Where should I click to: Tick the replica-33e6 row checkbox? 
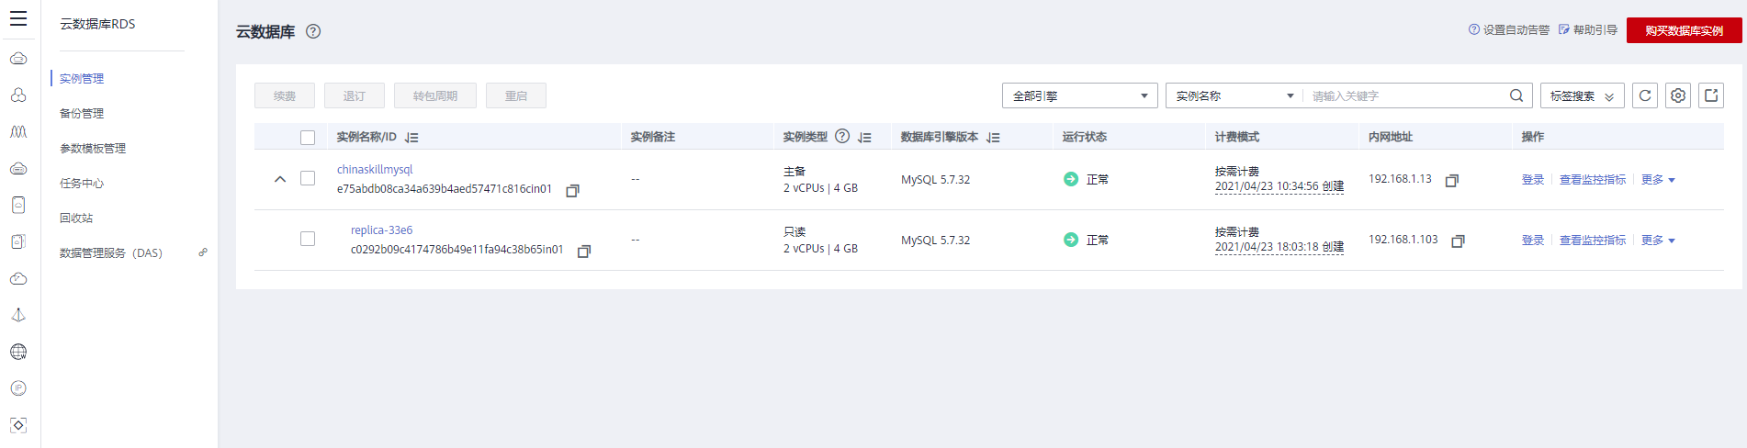[x=308, y=239]
